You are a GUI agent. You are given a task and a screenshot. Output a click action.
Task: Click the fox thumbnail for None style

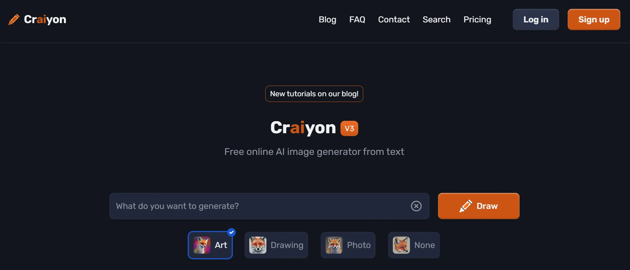(x=401, y=245)
